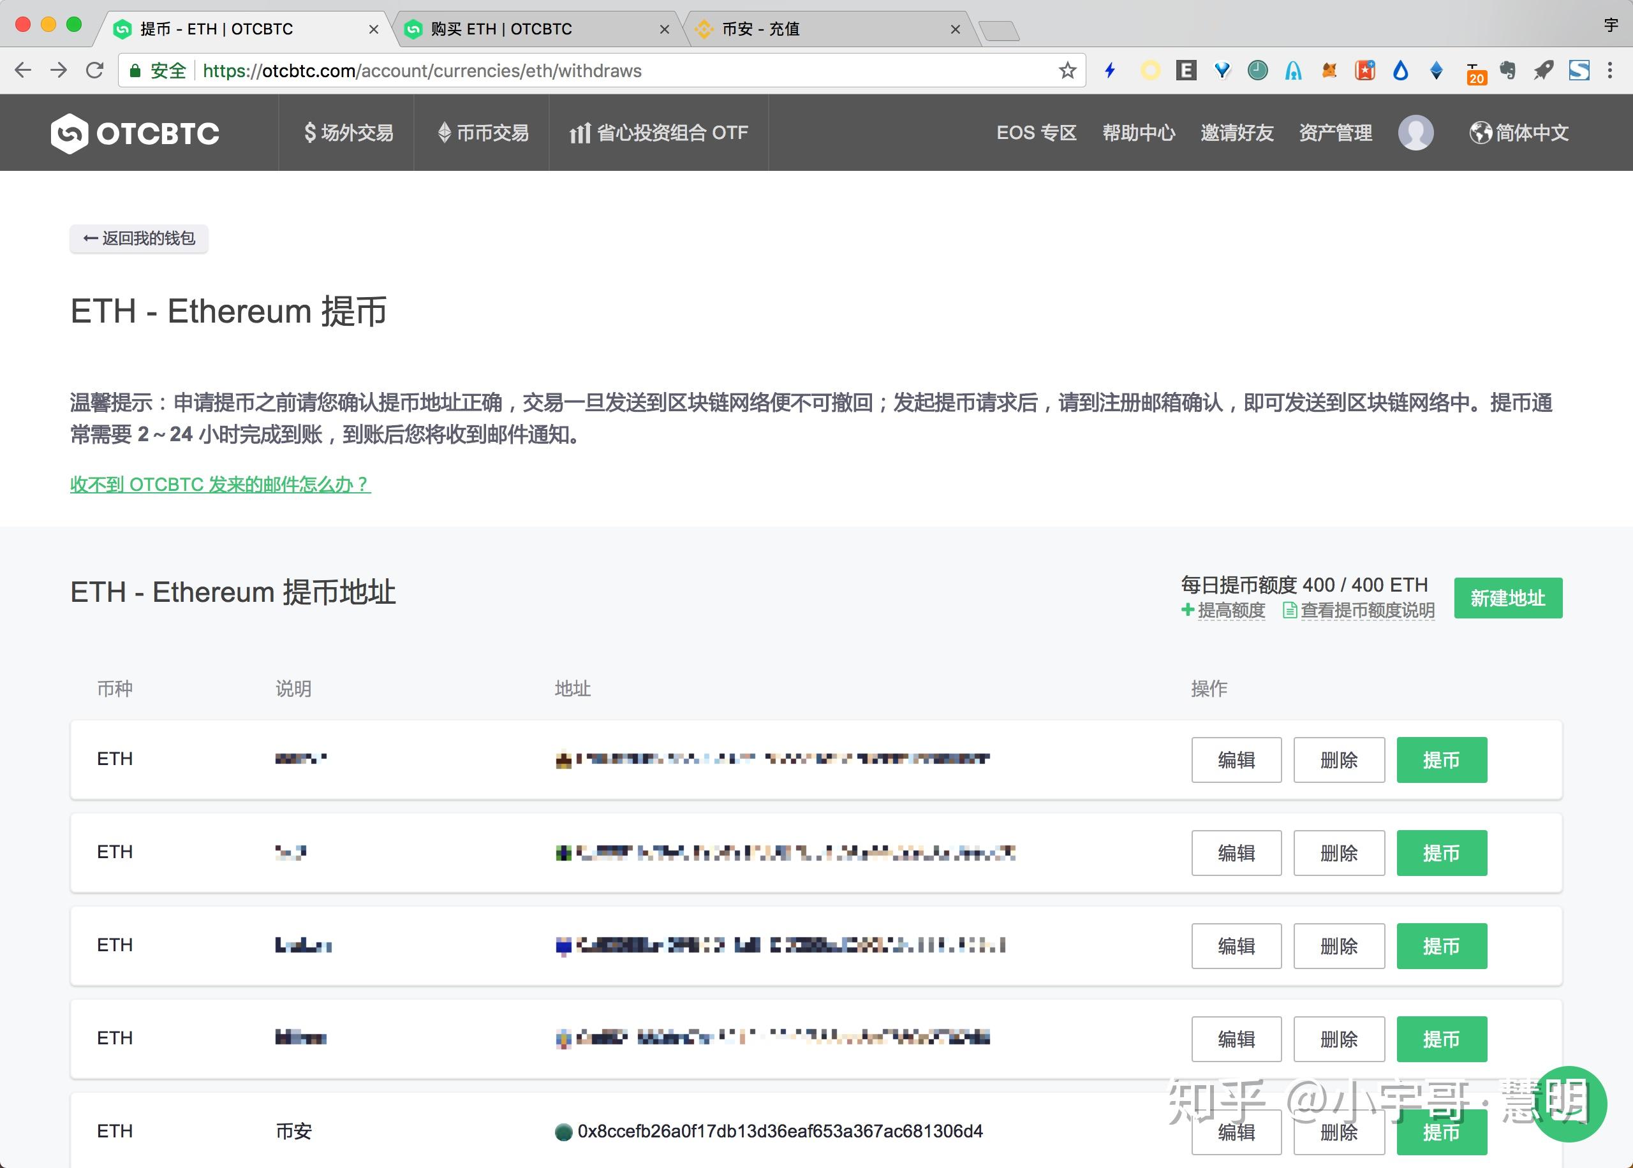
Task: Click 提币 in second ETH row
Action: (x=1442, y=853)
